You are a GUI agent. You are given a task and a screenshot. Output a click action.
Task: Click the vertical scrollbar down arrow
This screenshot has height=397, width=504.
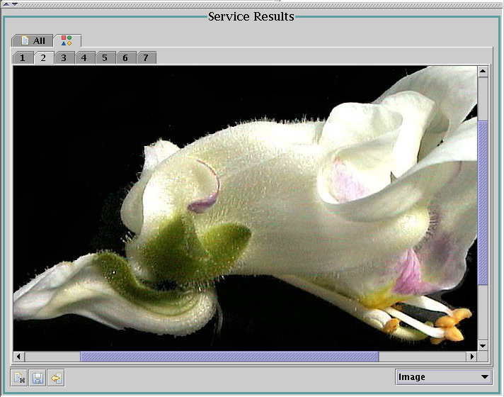click(483, 345)
